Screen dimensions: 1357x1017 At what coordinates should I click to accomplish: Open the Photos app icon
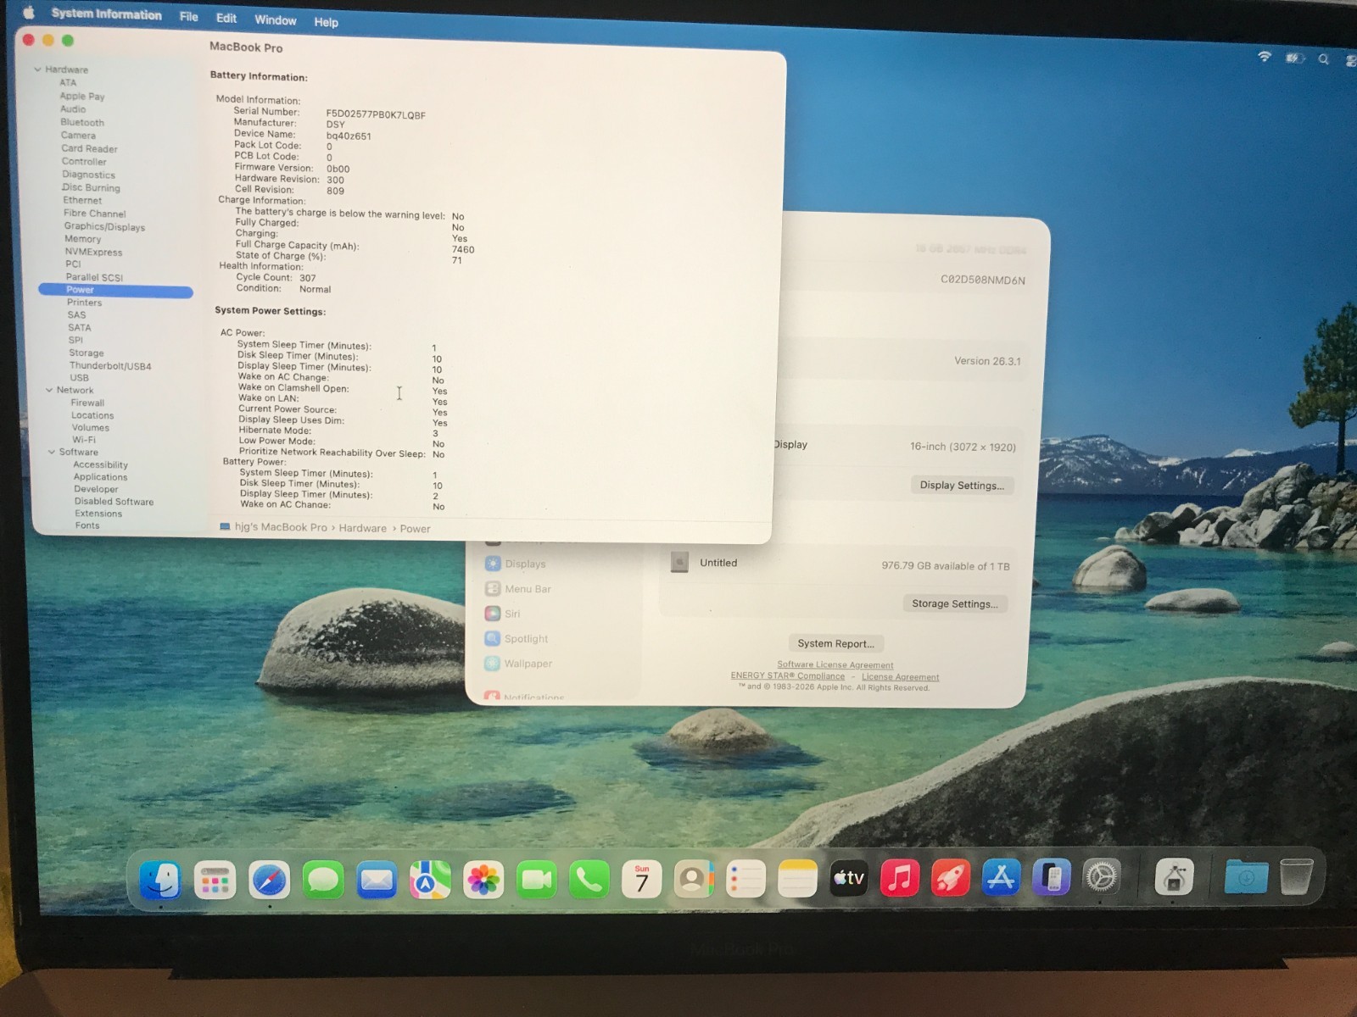tap(483, 881)
